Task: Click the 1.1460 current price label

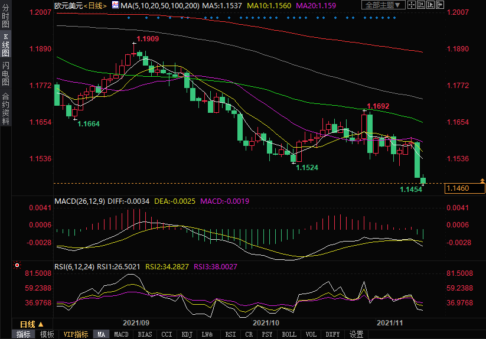Action: (x=458, y=188)
